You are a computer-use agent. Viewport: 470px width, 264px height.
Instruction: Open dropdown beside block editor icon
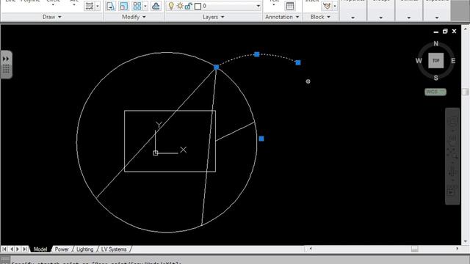335,6
